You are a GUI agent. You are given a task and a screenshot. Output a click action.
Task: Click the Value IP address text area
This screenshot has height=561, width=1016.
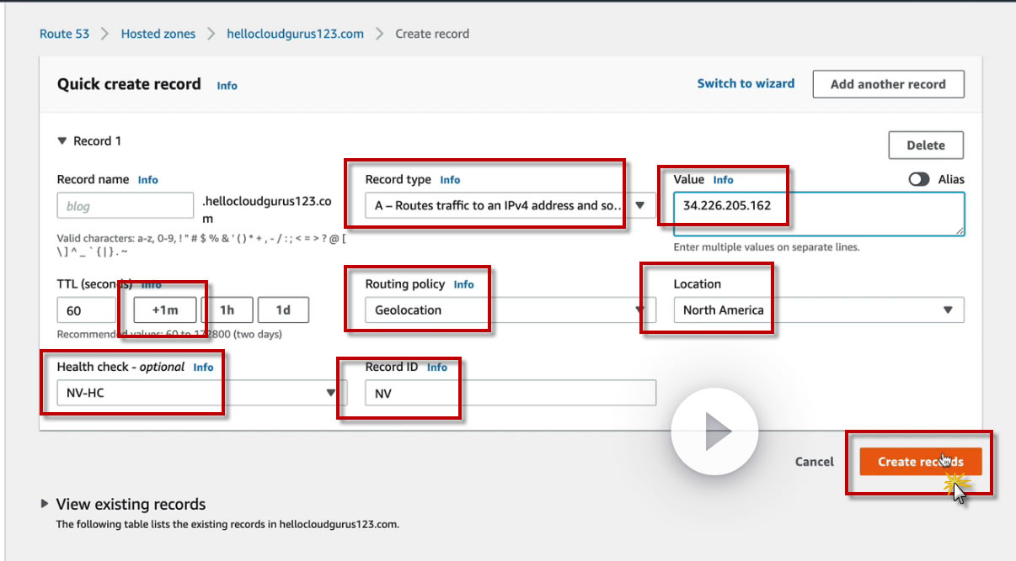click(x=819, y=214)
